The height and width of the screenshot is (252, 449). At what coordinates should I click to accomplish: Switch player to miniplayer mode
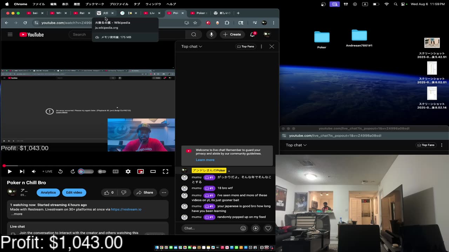pyautogui.click(x=140, y=171)
